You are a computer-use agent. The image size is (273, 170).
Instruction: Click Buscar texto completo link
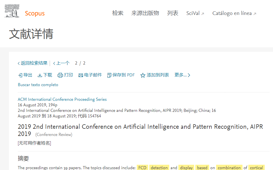pos(38,85)
